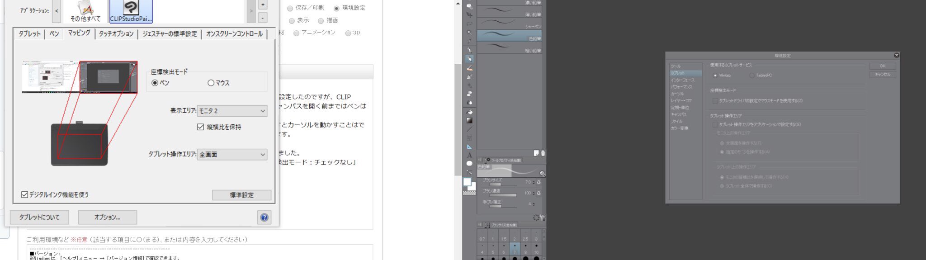Screen dimensions: 926x260
Task: Uncheck the 縦横比を保持 checkbox
Action: coord(201,127)
